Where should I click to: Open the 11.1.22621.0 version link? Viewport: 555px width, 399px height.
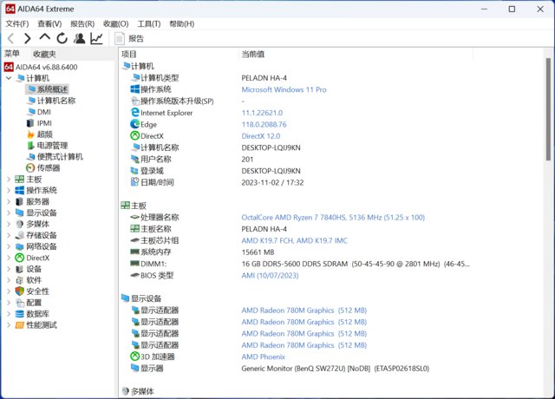pyautogui.click(x=262, y=113)
